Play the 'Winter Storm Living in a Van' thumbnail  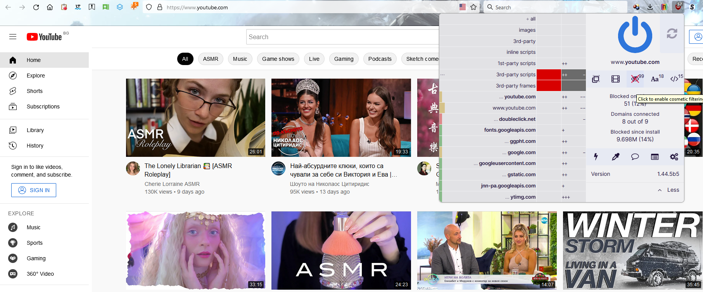633,251
